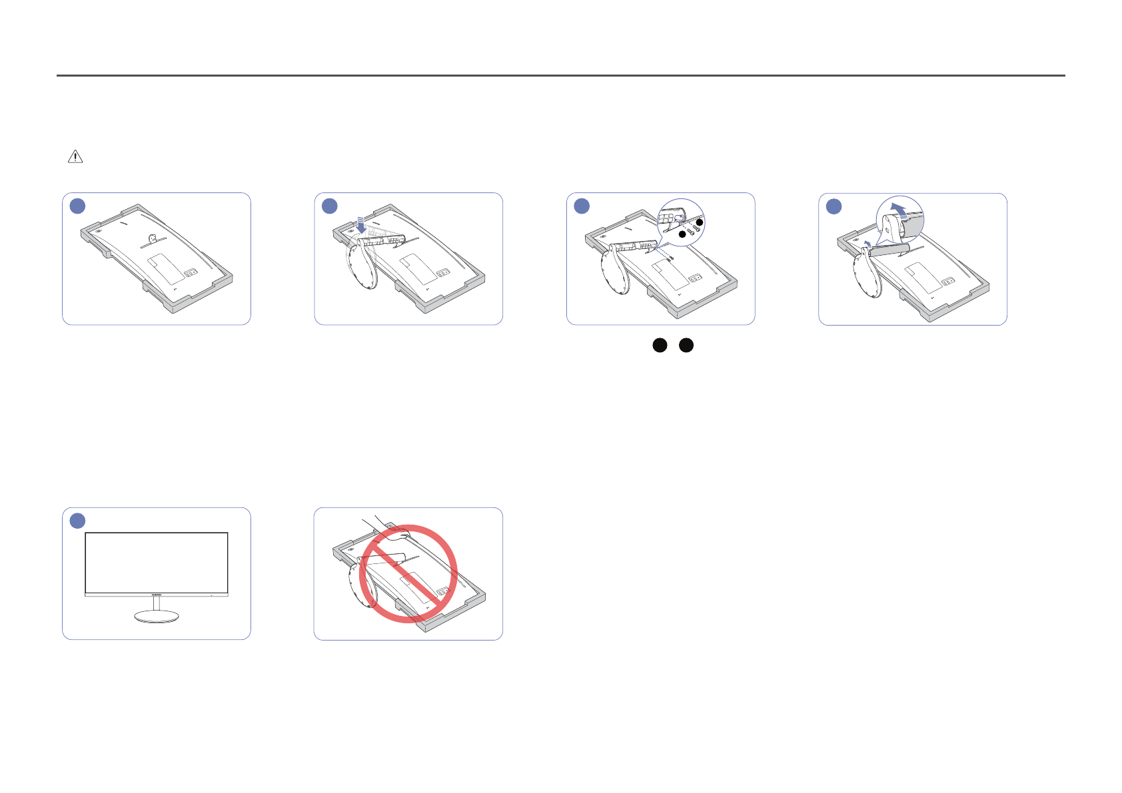Click the front-view monitor screen illustration

[157, 563]
